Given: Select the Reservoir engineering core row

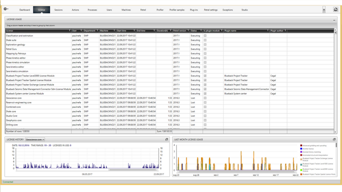Looking at the screenshot, I should (x=169, y=102).
